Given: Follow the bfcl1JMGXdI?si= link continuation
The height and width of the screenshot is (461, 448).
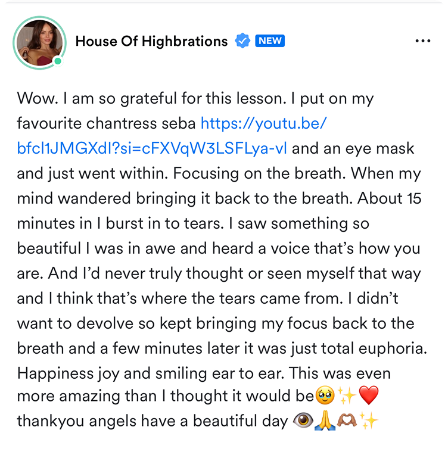Looking at the screenshot, I should point(152,148).
